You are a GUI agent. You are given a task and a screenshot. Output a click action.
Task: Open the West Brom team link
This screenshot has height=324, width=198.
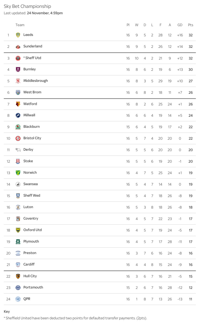point(32,92)
